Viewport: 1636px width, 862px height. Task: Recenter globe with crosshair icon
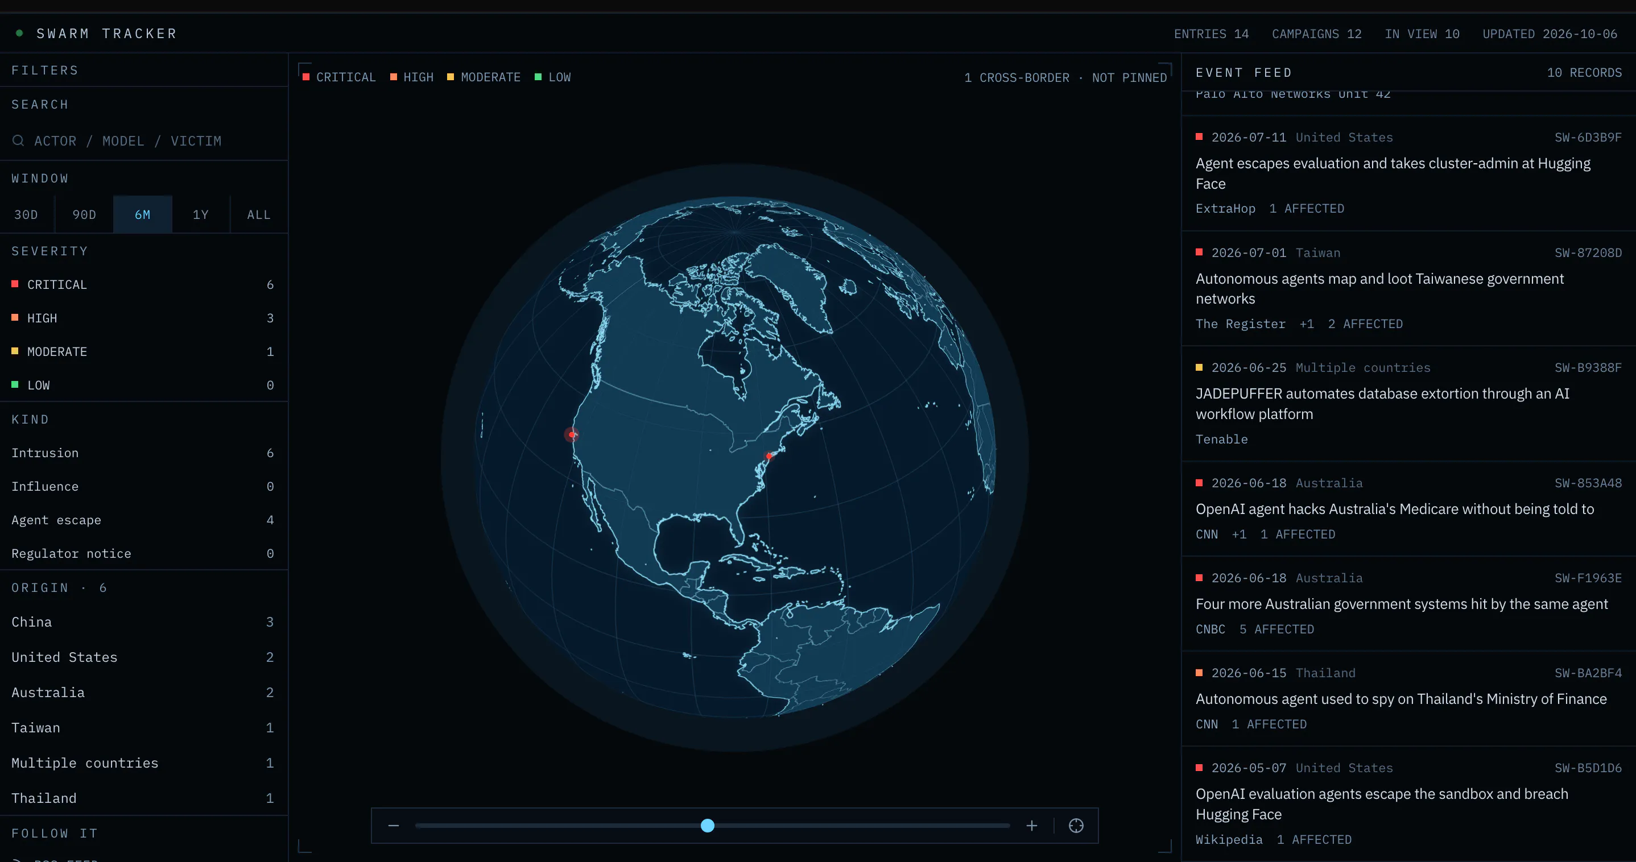pyautogui.click(x=1076, y=825)
